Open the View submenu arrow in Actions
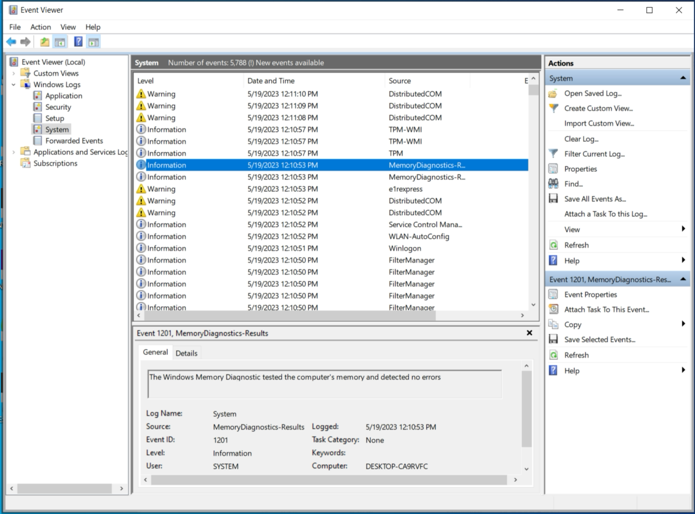 [684, 229]
